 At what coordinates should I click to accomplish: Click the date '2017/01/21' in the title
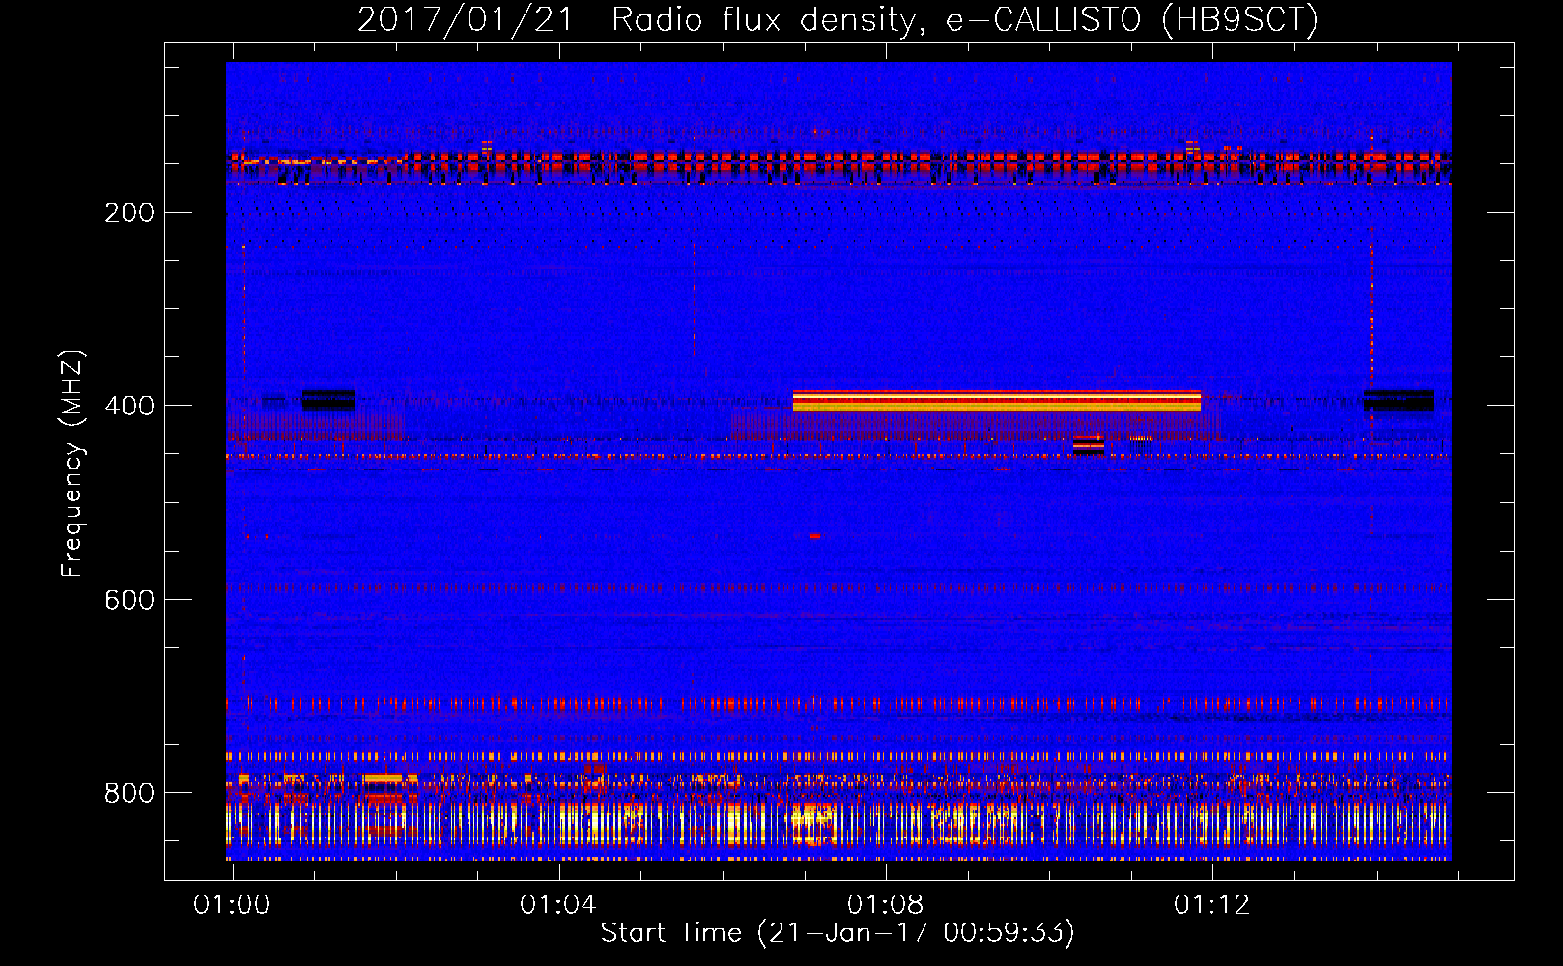pyautogui.click(x=466, y=19)
